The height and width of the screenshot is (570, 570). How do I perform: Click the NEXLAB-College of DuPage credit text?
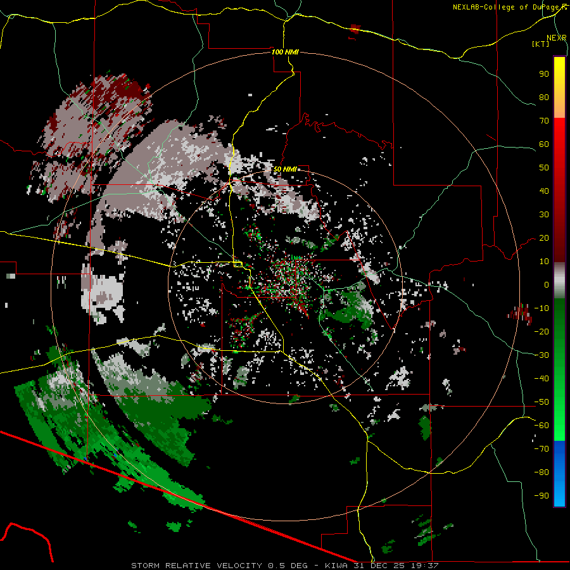point(505,7)
